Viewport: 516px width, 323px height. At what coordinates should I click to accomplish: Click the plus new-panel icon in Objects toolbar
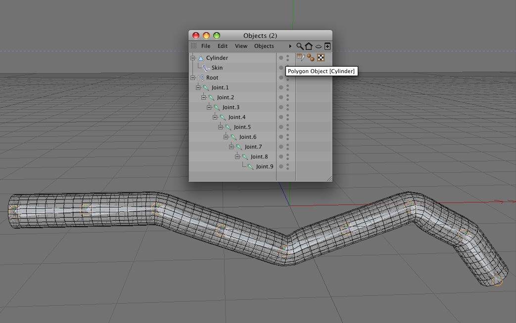[x=328, y=46]
